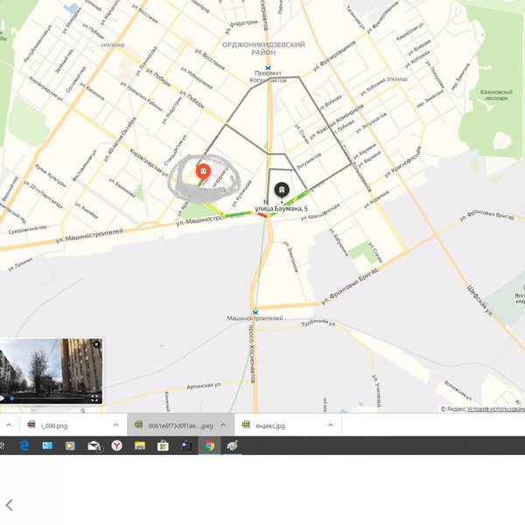Click the red building map marker
This screenshot has height=525, width=525.
[x=203, y=171]
